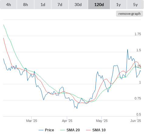Click the 1.75 y-axis value label
Screen dimensions: 144x138
[138, 34]
